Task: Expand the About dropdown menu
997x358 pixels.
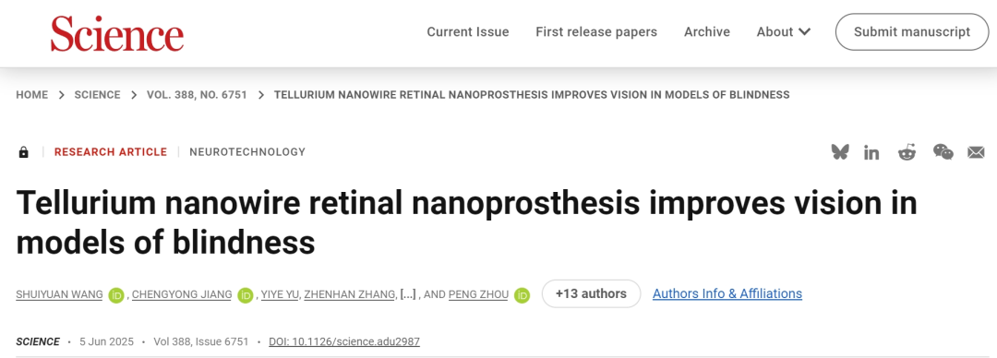Action: point(784,31)
